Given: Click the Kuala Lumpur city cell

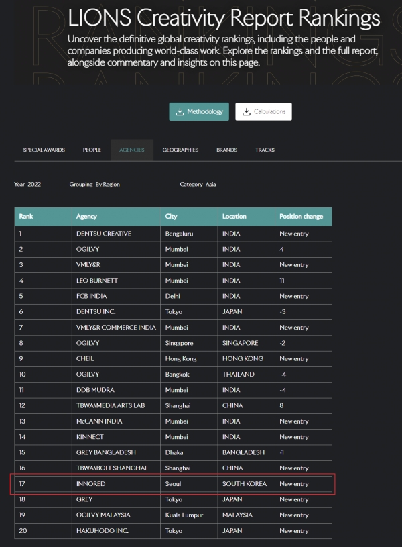Looking at the screenshot, I should (x=189, y=515).
